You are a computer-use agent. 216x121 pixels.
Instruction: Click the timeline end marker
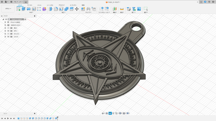(57, 118)
